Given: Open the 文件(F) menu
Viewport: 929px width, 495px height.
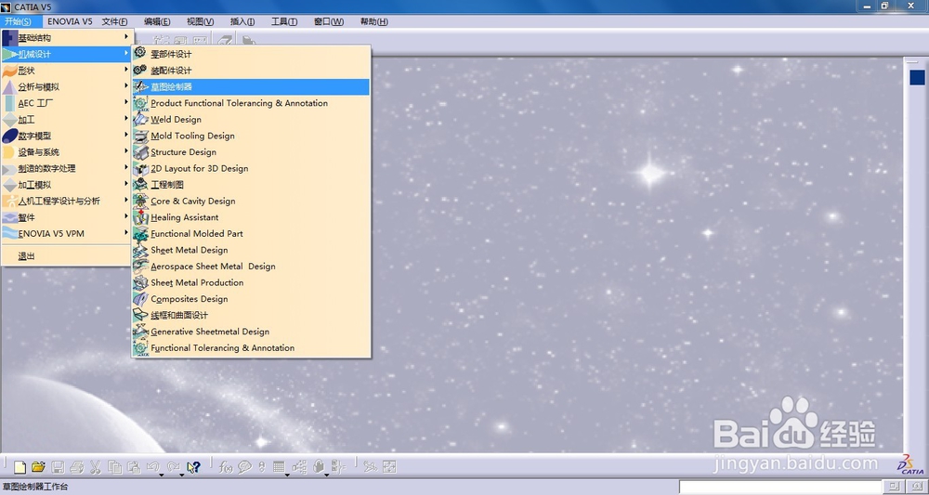Looking at the screenshot, I should click(114, 21).
